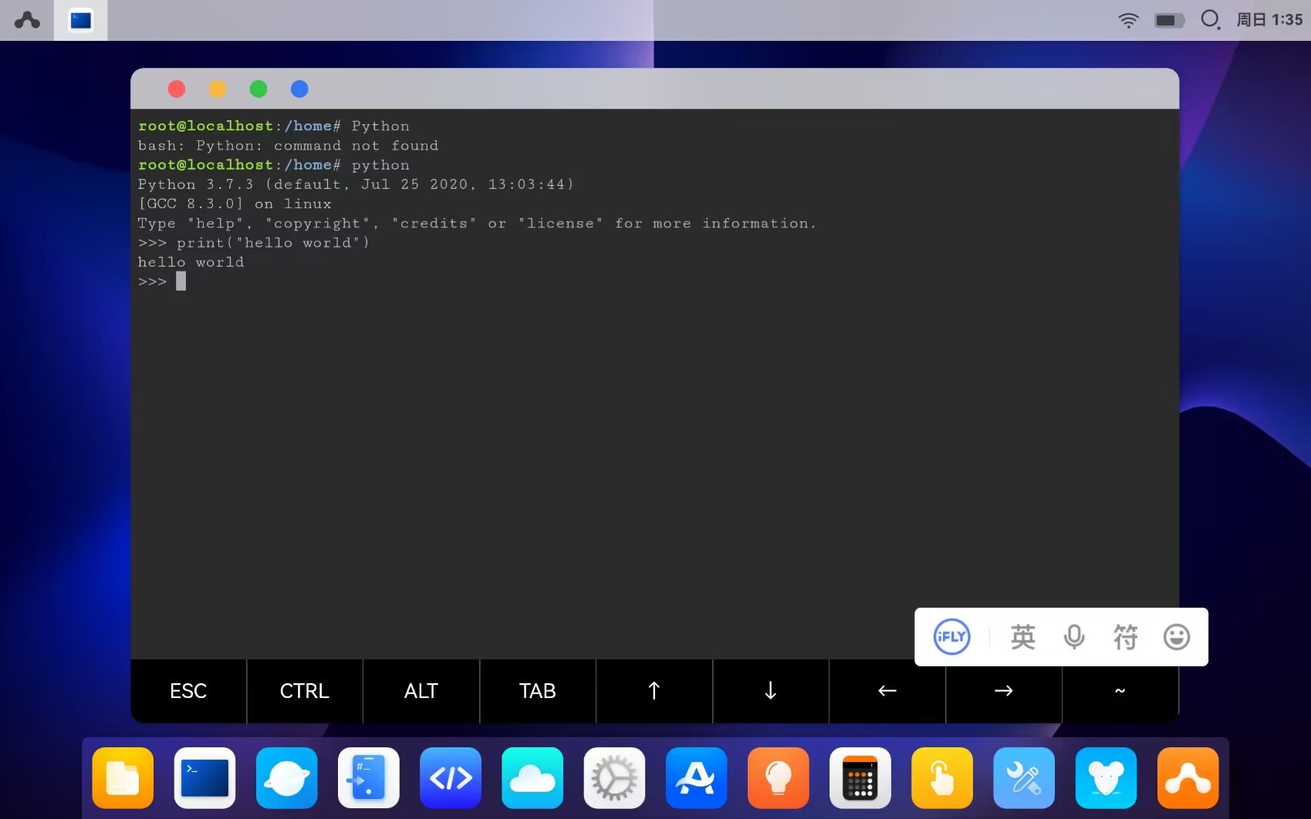Start voice input with microphone icon
Screen dimensions: 1311x819
[1074, 637]
